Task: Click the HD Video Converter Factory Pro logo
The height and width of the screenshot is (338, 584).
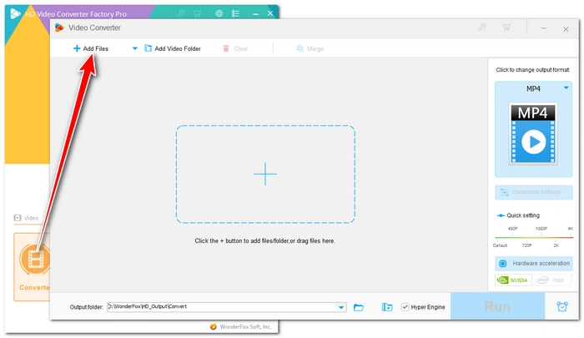Action: pyautogui.click(x=16, y=14)
